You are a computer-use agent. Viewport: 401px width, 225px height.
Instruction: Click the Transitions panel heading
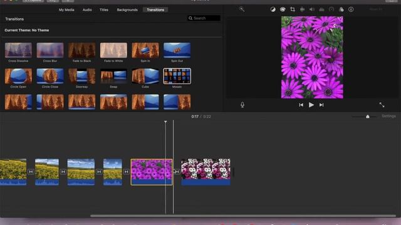[x=14, y=19]
